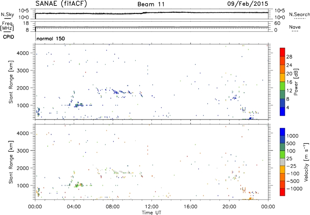Image resolution: width=310 pixels, height=215 pixels.
Task: Click the '3000' tick in the Velocity panel
Action: pyautogui.click(x=22, y=151)
